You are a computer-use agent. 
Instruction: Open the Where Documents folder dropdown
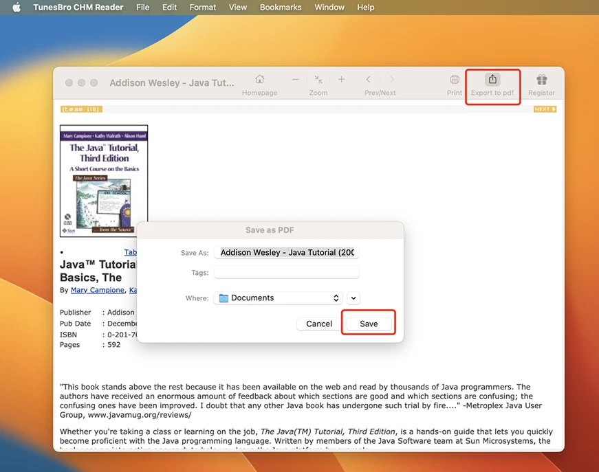(x=278, y=298)
